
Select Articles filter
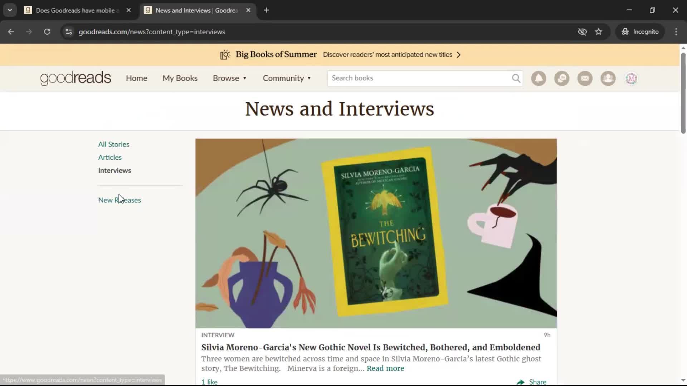(110, 158)
